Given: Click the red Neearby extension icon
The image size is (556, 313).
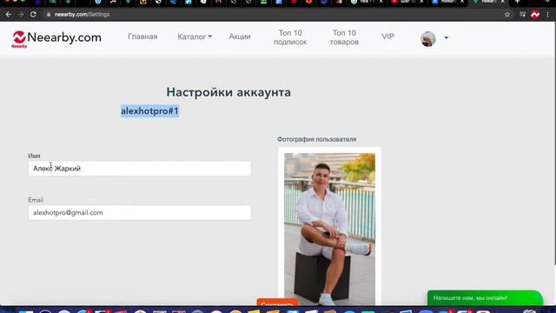Looking at the screenshot, I should 535,15.
